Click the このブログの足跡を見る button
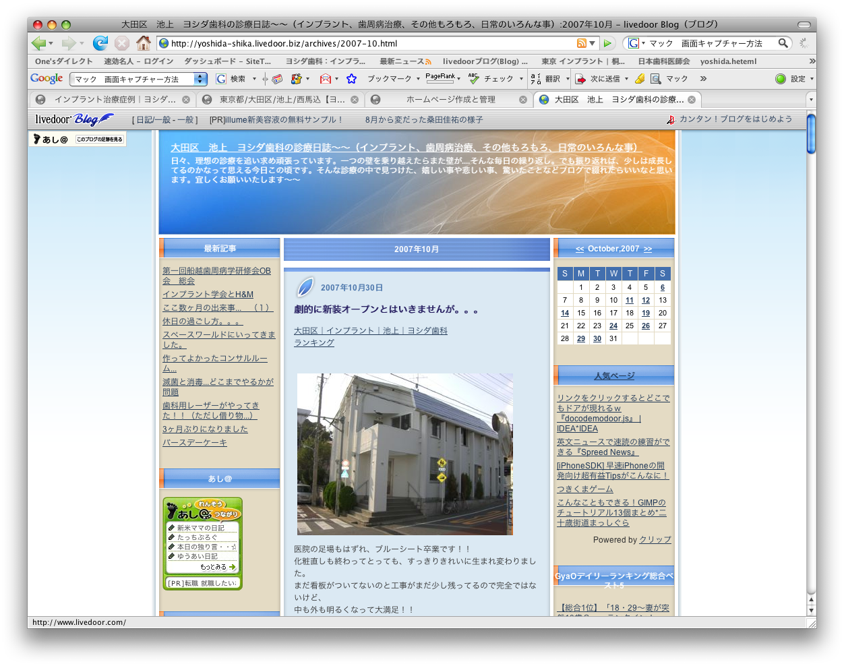This screenshot has width=844, height=666. (x=99, y=139)
